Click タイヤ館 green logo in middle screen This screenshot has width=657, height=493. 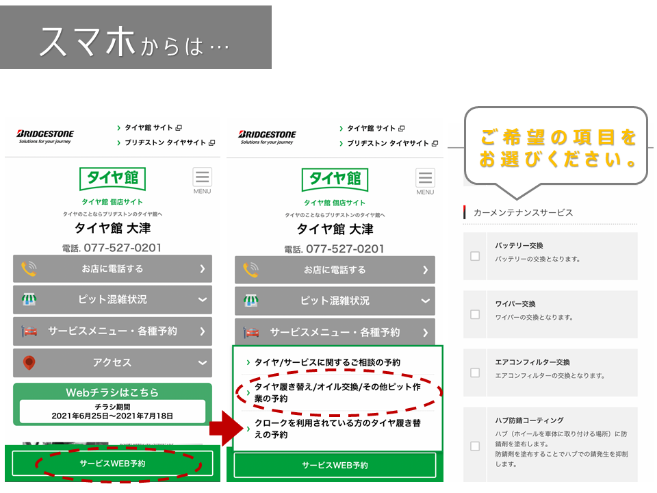[x=335, y=180]
